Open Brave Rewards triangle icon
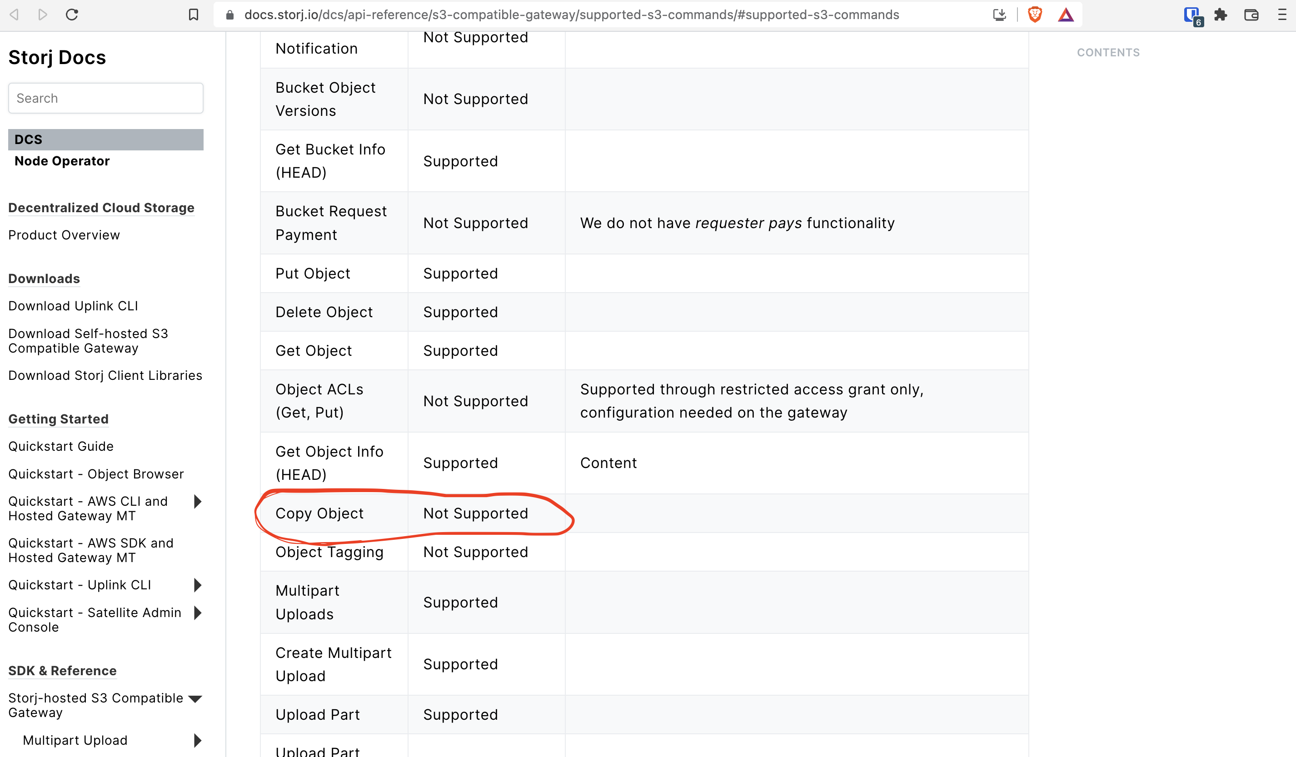 click(x=1066, y=15)
